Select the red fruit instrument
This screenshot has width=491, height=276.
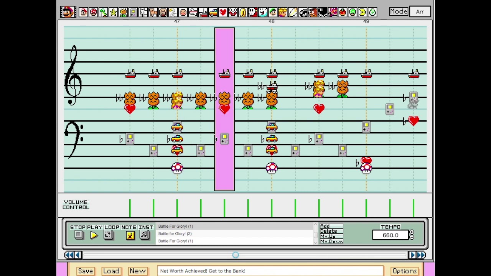tap(343, 12)
